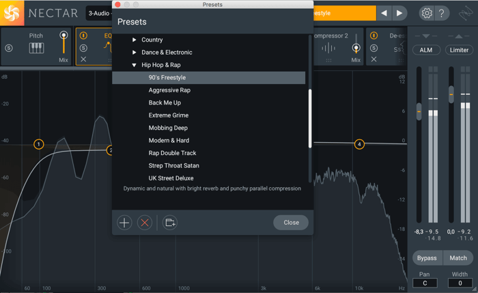This screenshot has height=293, width=478.
Task: Click the Nectar flower logo icon
Action: pyautogui.click(x=12, y=13)
